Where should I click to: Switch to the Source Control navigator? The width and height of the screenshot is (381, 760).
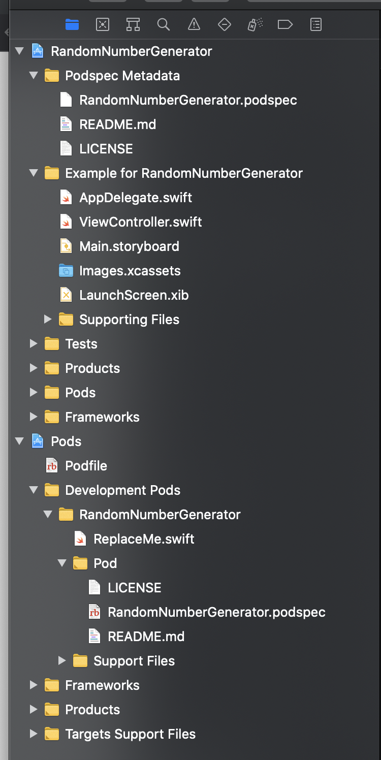pyautogui.click(x=102, y=24)
